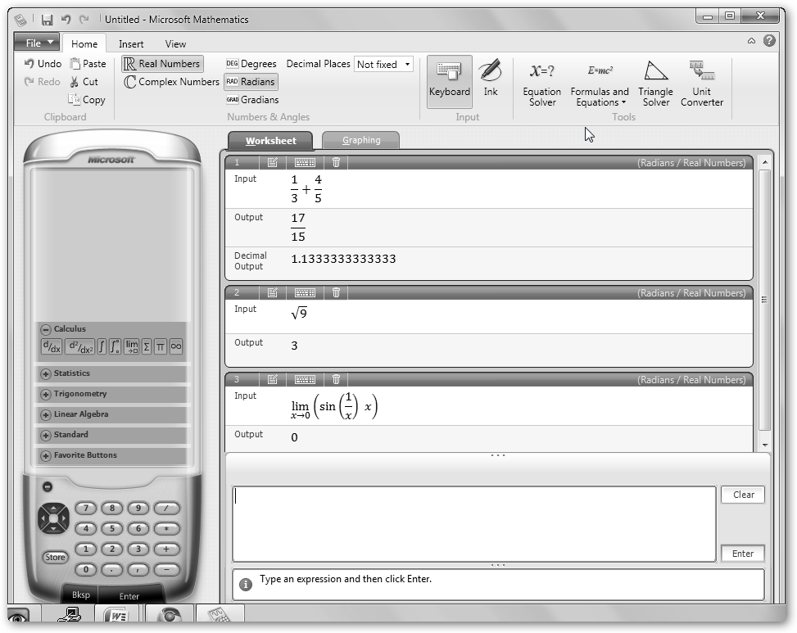Launch the Triangle Solver tool

click(655, 83)
